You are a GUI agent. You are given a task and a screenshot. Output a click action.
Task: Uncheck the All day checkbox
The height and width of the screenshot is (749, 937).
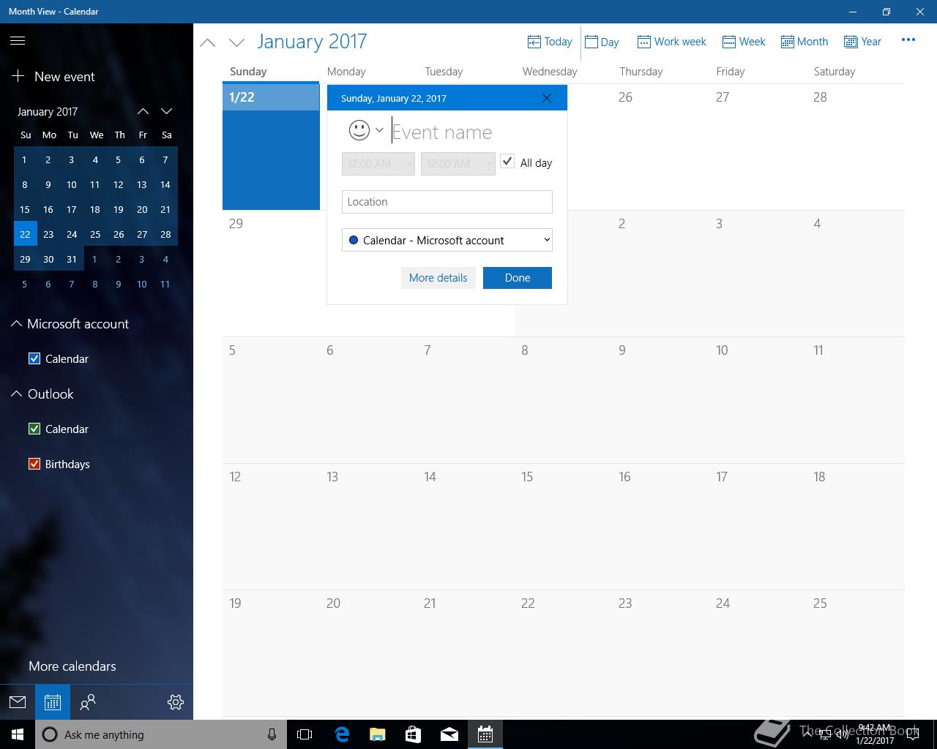(507, 162)
